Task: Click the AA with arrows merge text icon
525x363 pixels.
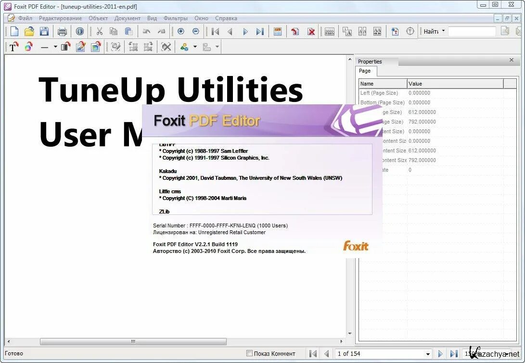Action: tap(377, 31)
